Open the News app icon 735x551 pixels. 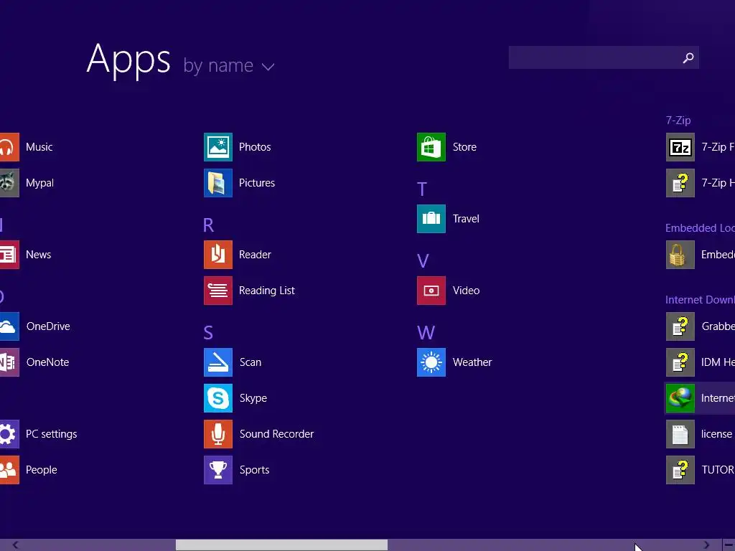[x=9, y=255]
